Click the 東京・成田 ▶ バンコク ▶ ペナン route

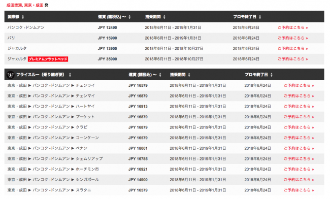(x=47, y=148)
